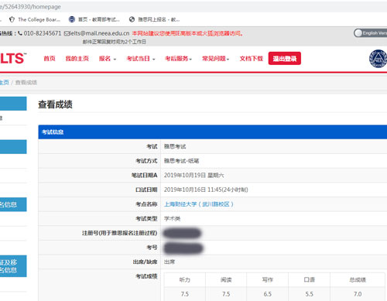The width and height of the screenshot is (387, 301).
Task: Click the NEEA round emblem logo
Action: pos(378,59)
